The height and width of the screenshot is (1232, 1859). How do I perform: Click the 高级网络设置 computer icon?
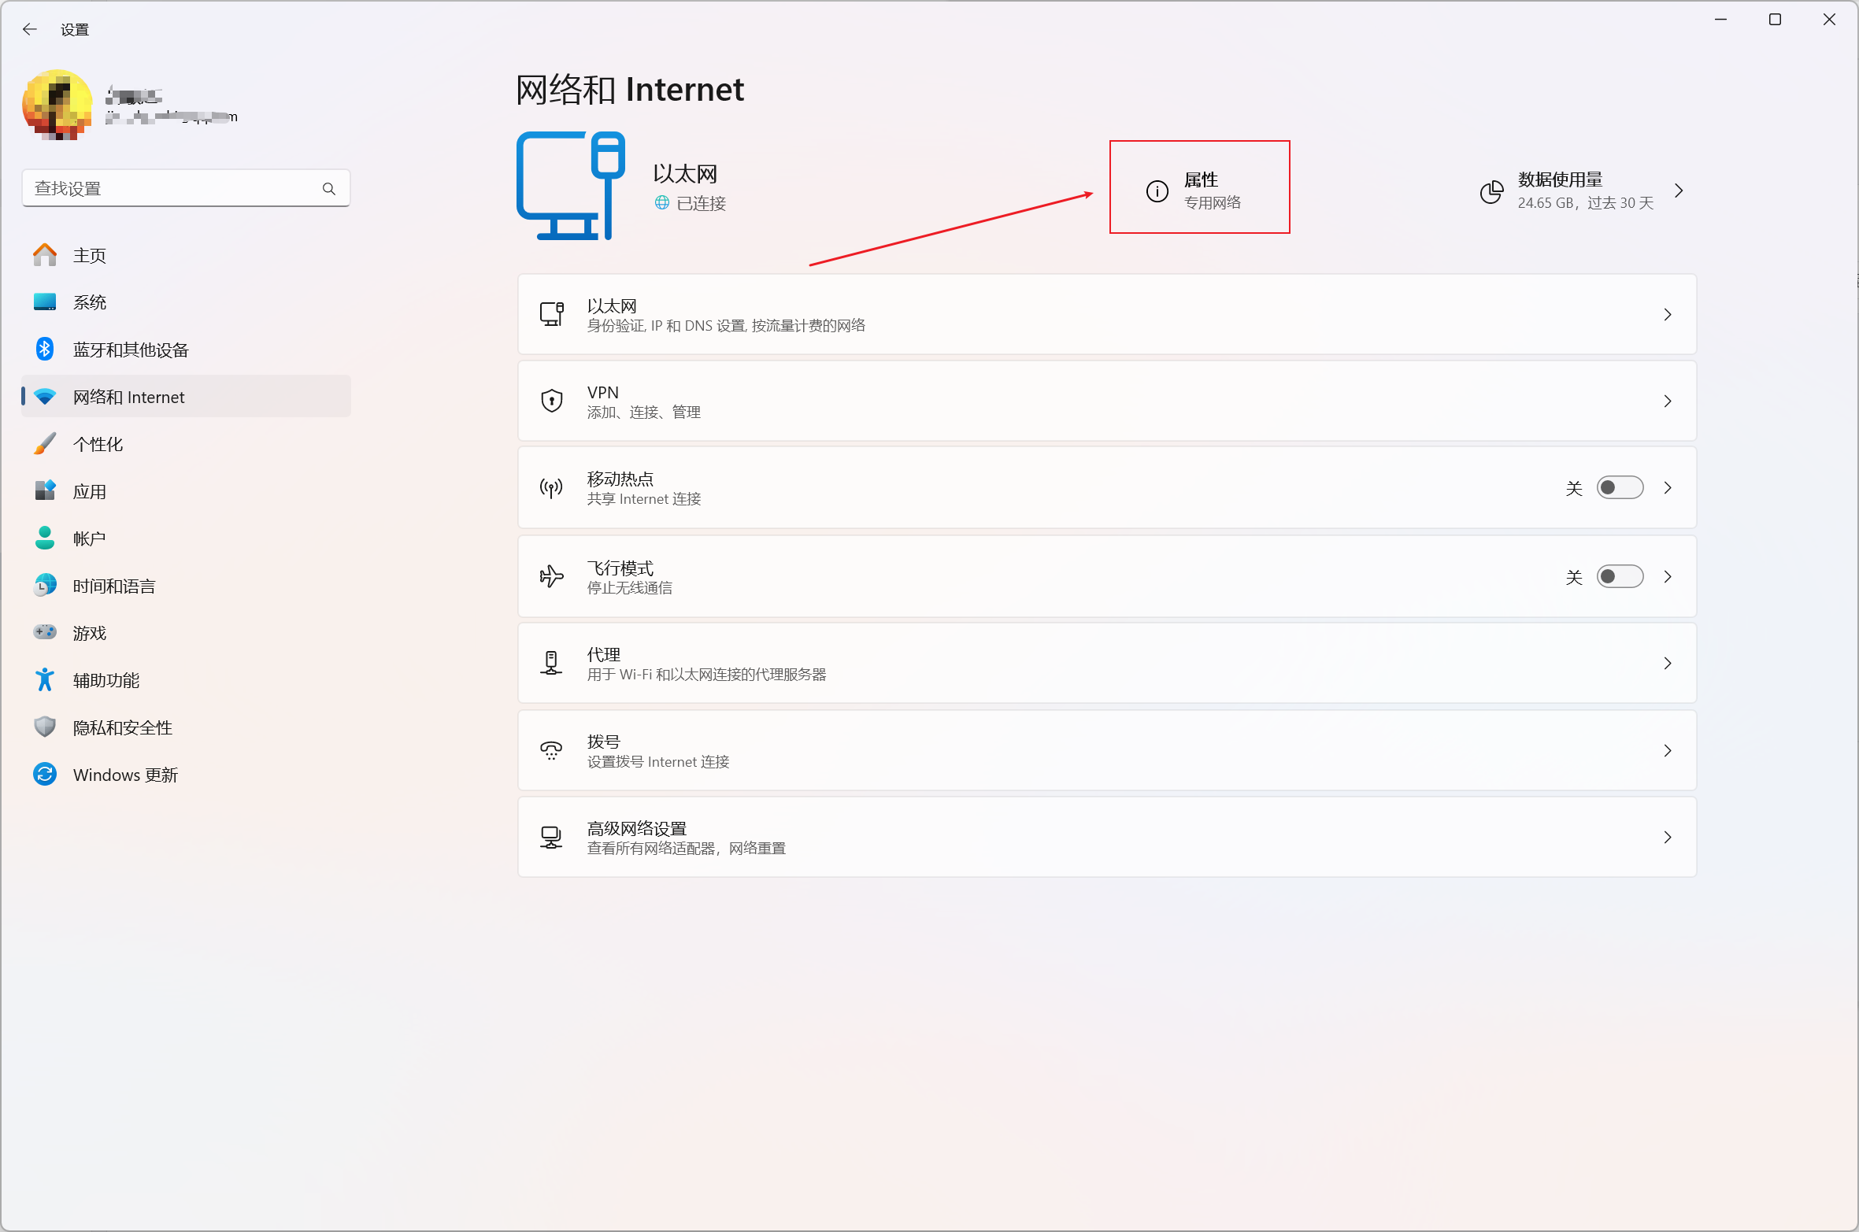[552, 837]
